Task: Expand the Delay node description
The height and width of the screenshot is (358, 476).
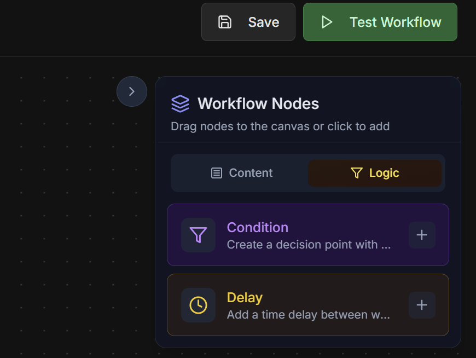Action: 309,315
